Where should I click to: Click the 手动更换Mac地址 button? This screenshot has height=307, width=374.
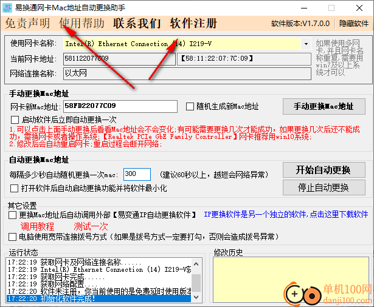[324, 106]
